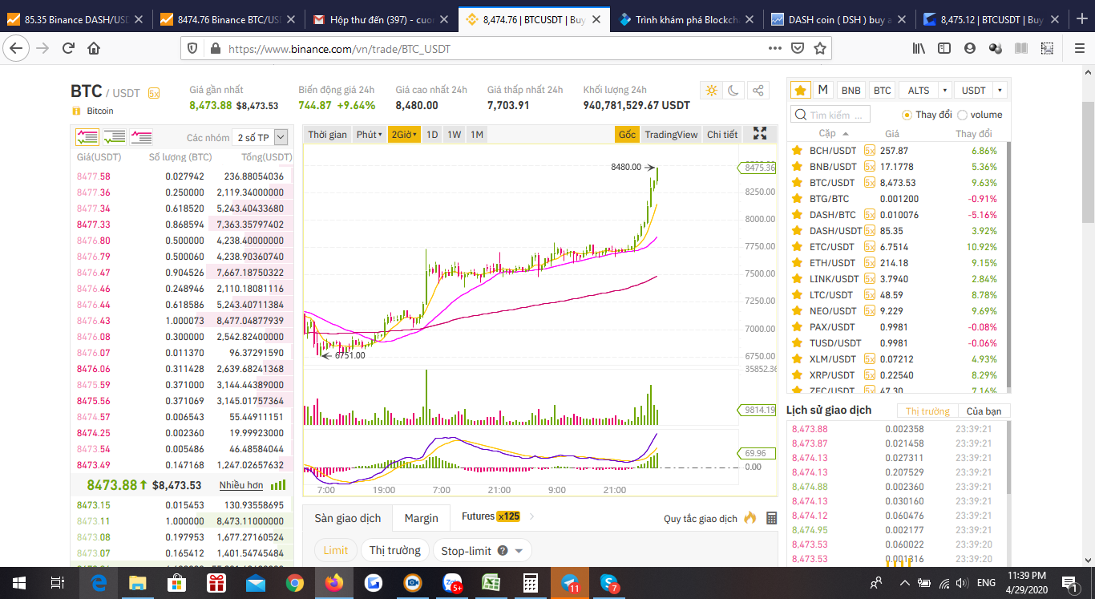Switch chart to 'Chi tiết' depth view
1095x599 pixels.
(722, 135)
